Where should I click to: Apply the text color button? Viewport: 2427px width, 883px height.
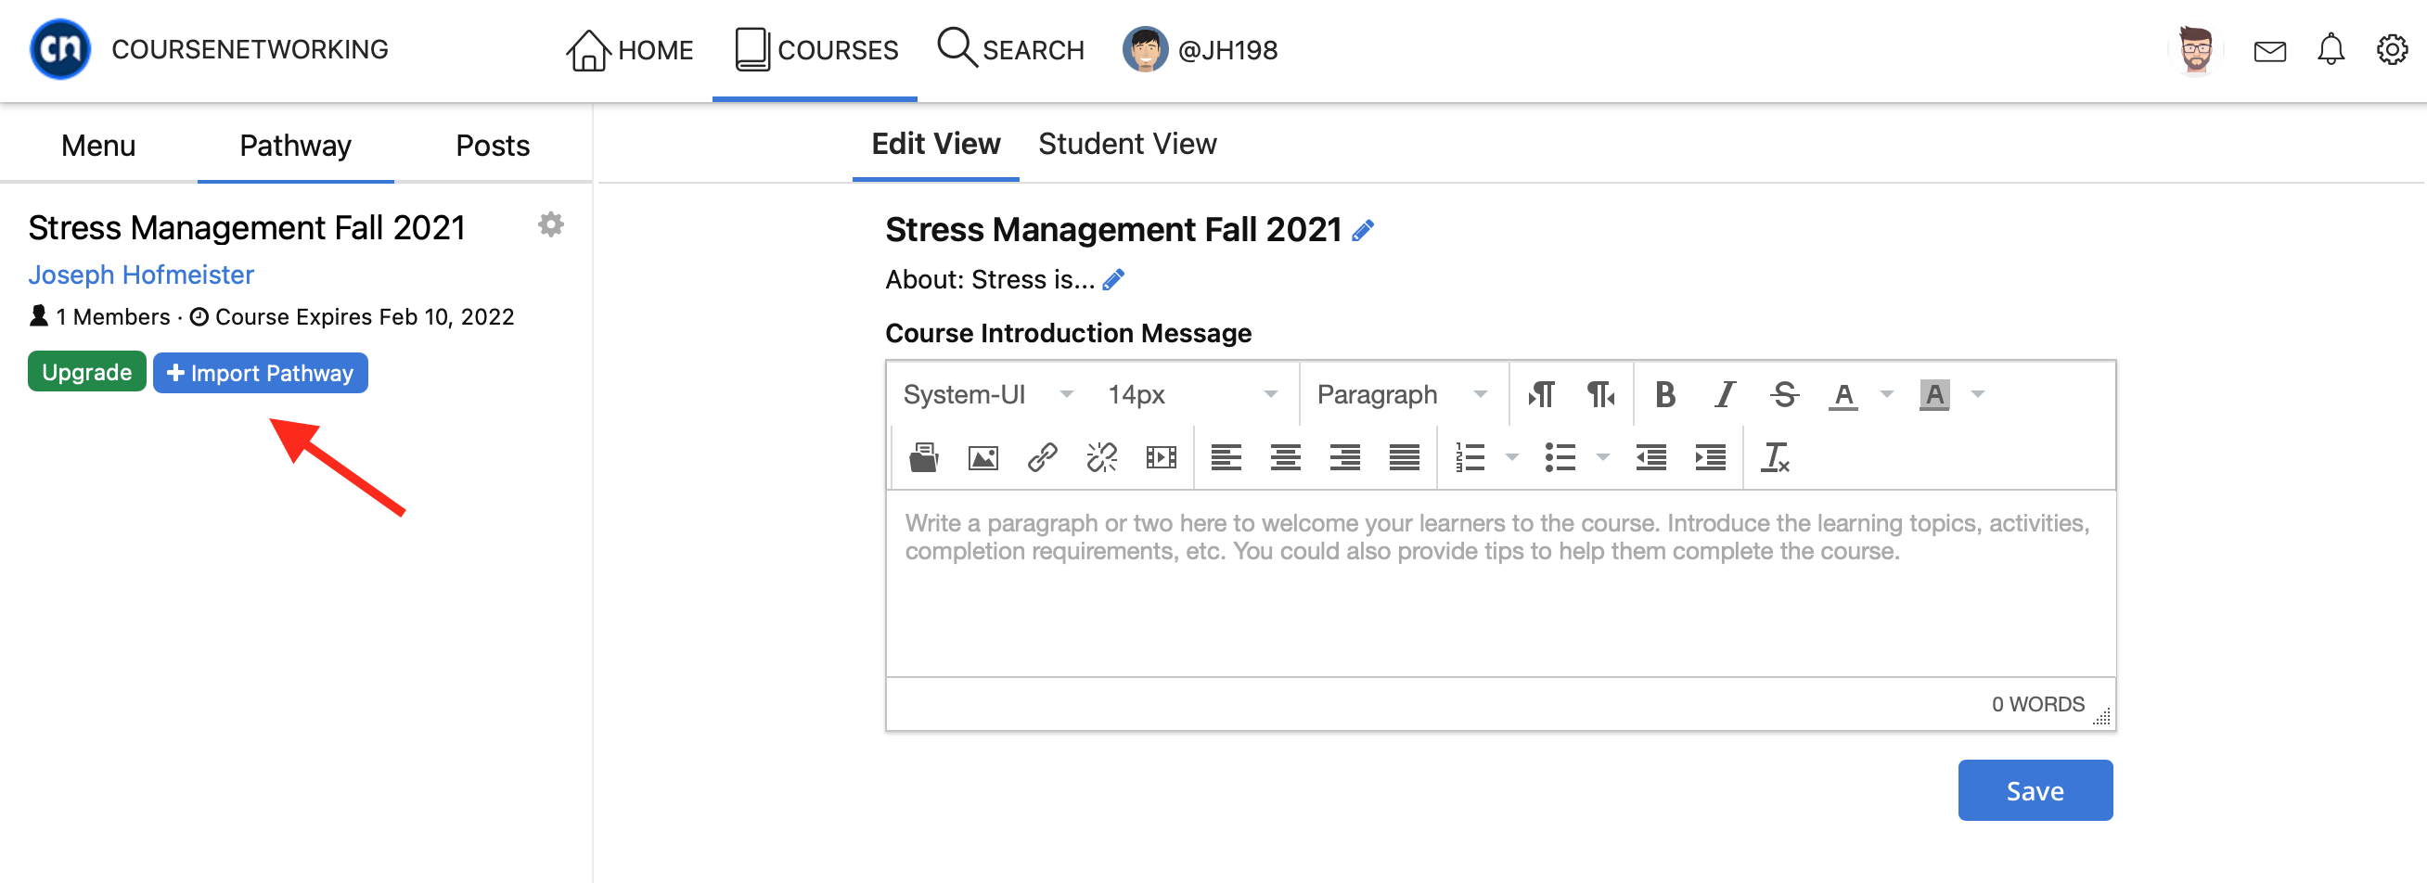pos(1843,394)
